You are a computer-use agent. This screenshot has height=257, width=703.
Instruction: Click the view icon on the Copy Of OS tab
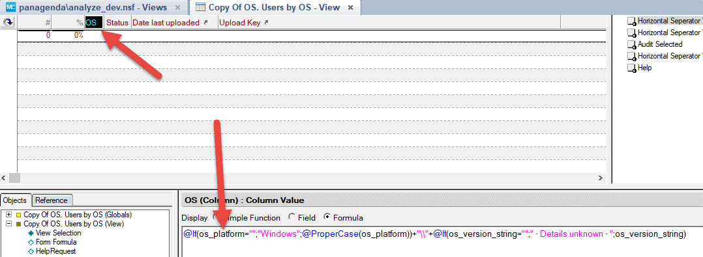(x=201, y=8)
